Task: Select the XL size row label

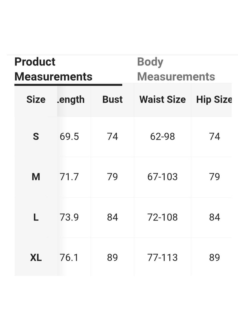Action: 36,258
